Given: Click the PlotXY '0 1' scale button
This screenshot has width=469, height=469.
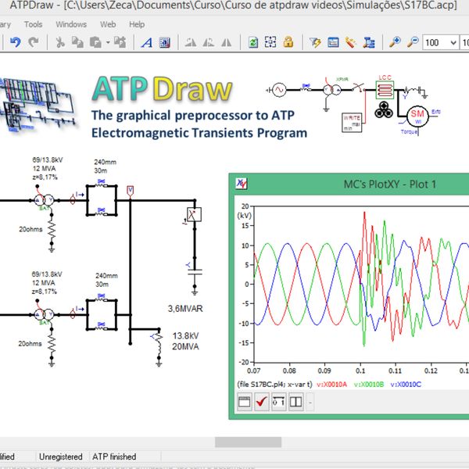Looking at the screenshot, I should tap(279, 402).
